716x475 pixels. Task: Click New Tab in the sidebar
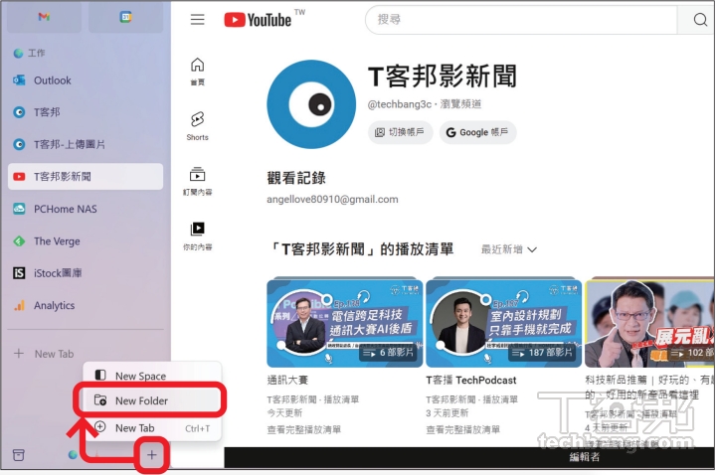coord(86,354)
